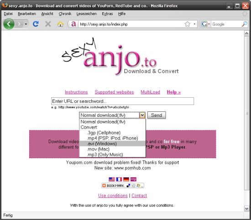Reload the page with the refresh icon
This screenshot has width=251, height=220.
[36, 24]
